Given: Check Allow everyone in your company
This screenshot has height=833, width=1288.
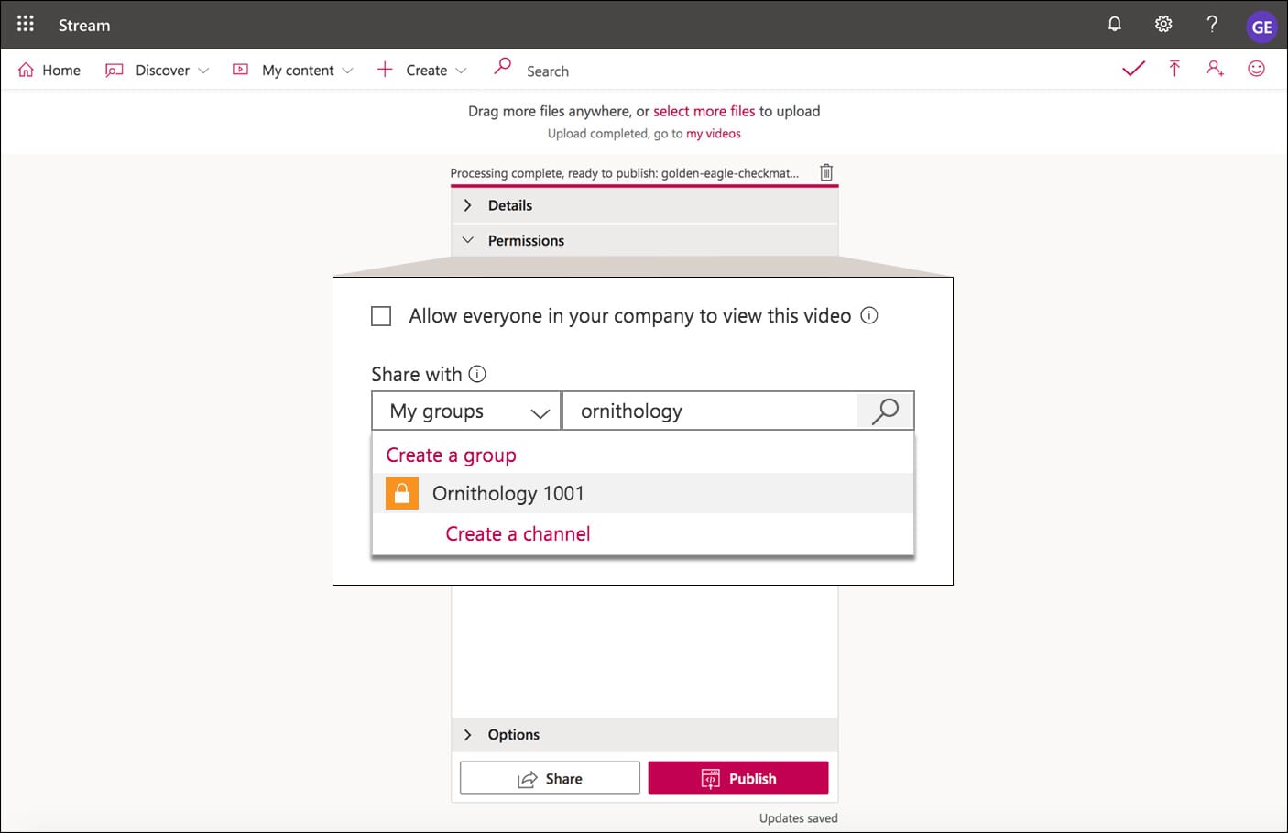Looking at the screenshot, I should 381,316.
